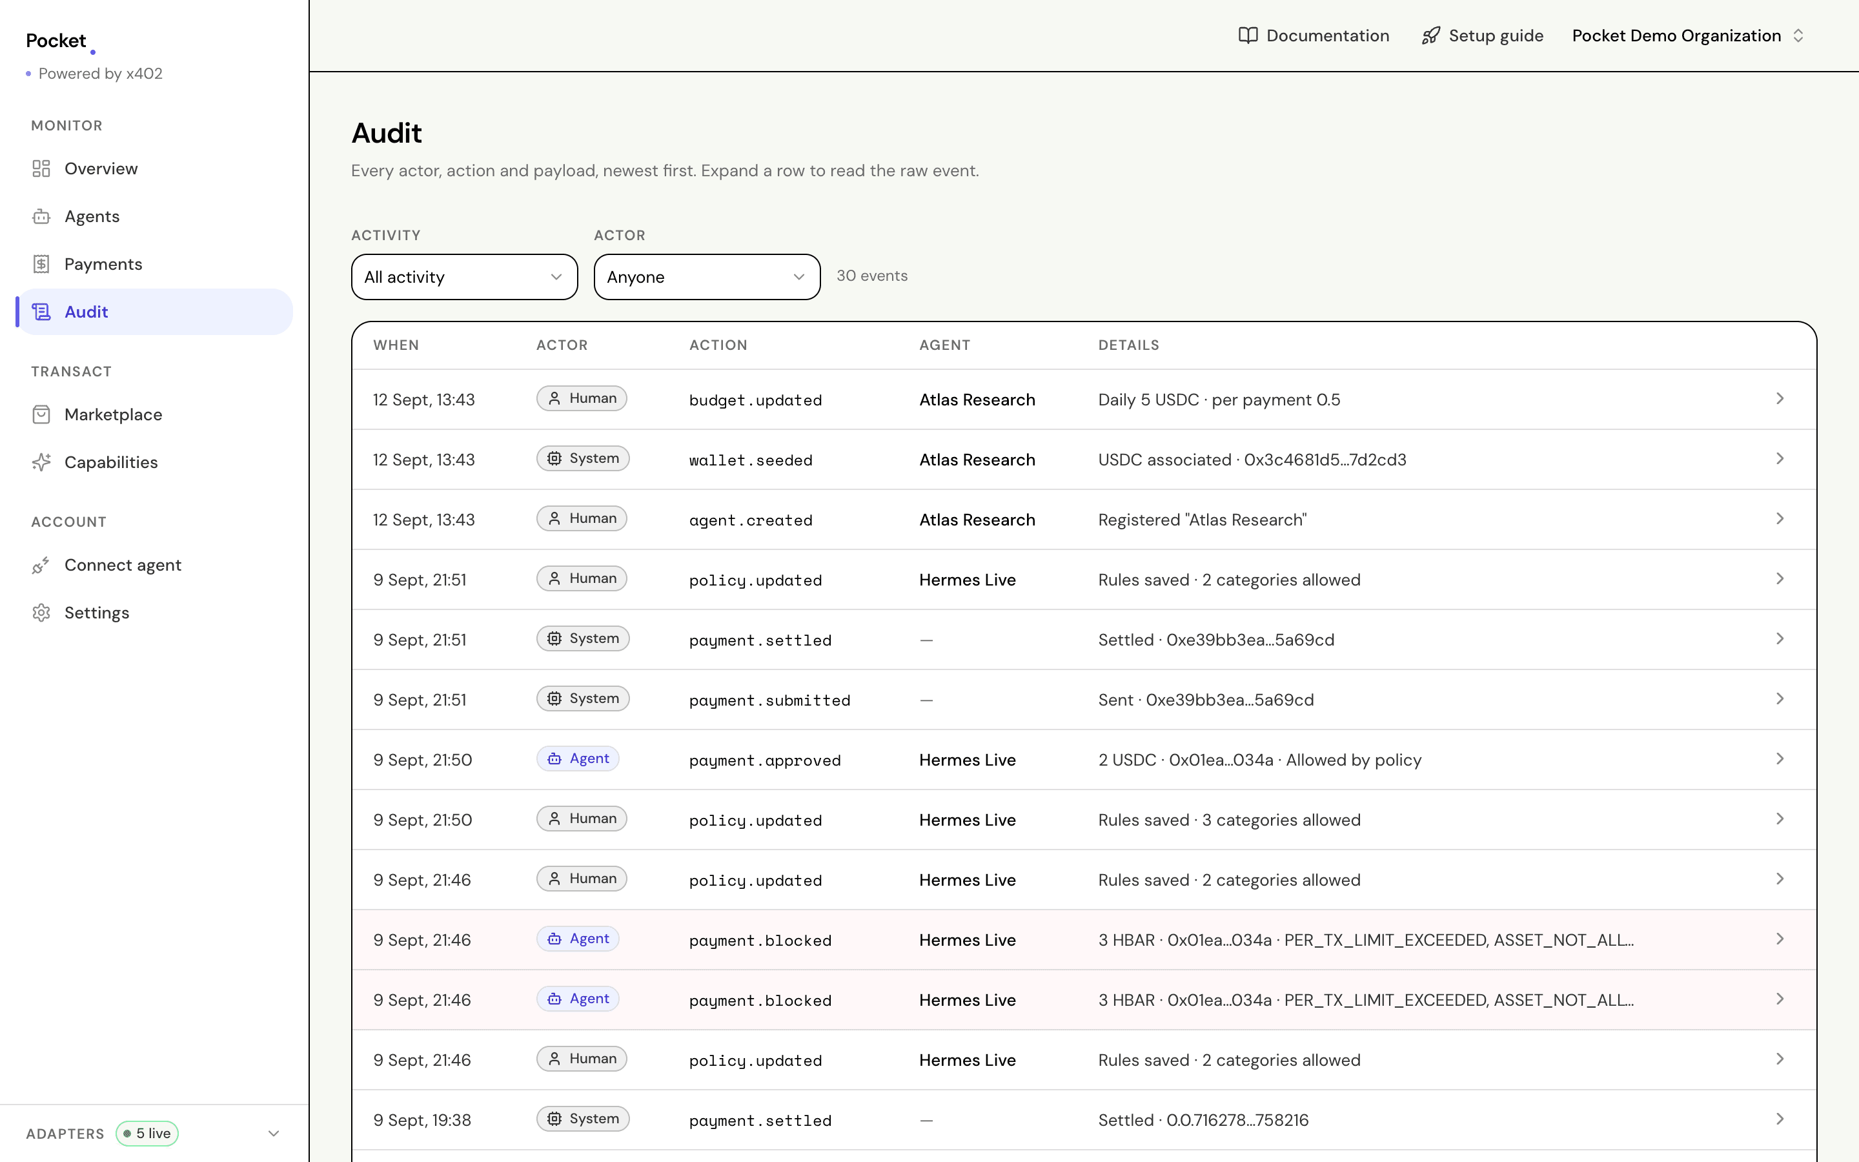Click the Setup guide rocket icon
Viewport: 1859px width, 1162px height.
point(1430,36)
